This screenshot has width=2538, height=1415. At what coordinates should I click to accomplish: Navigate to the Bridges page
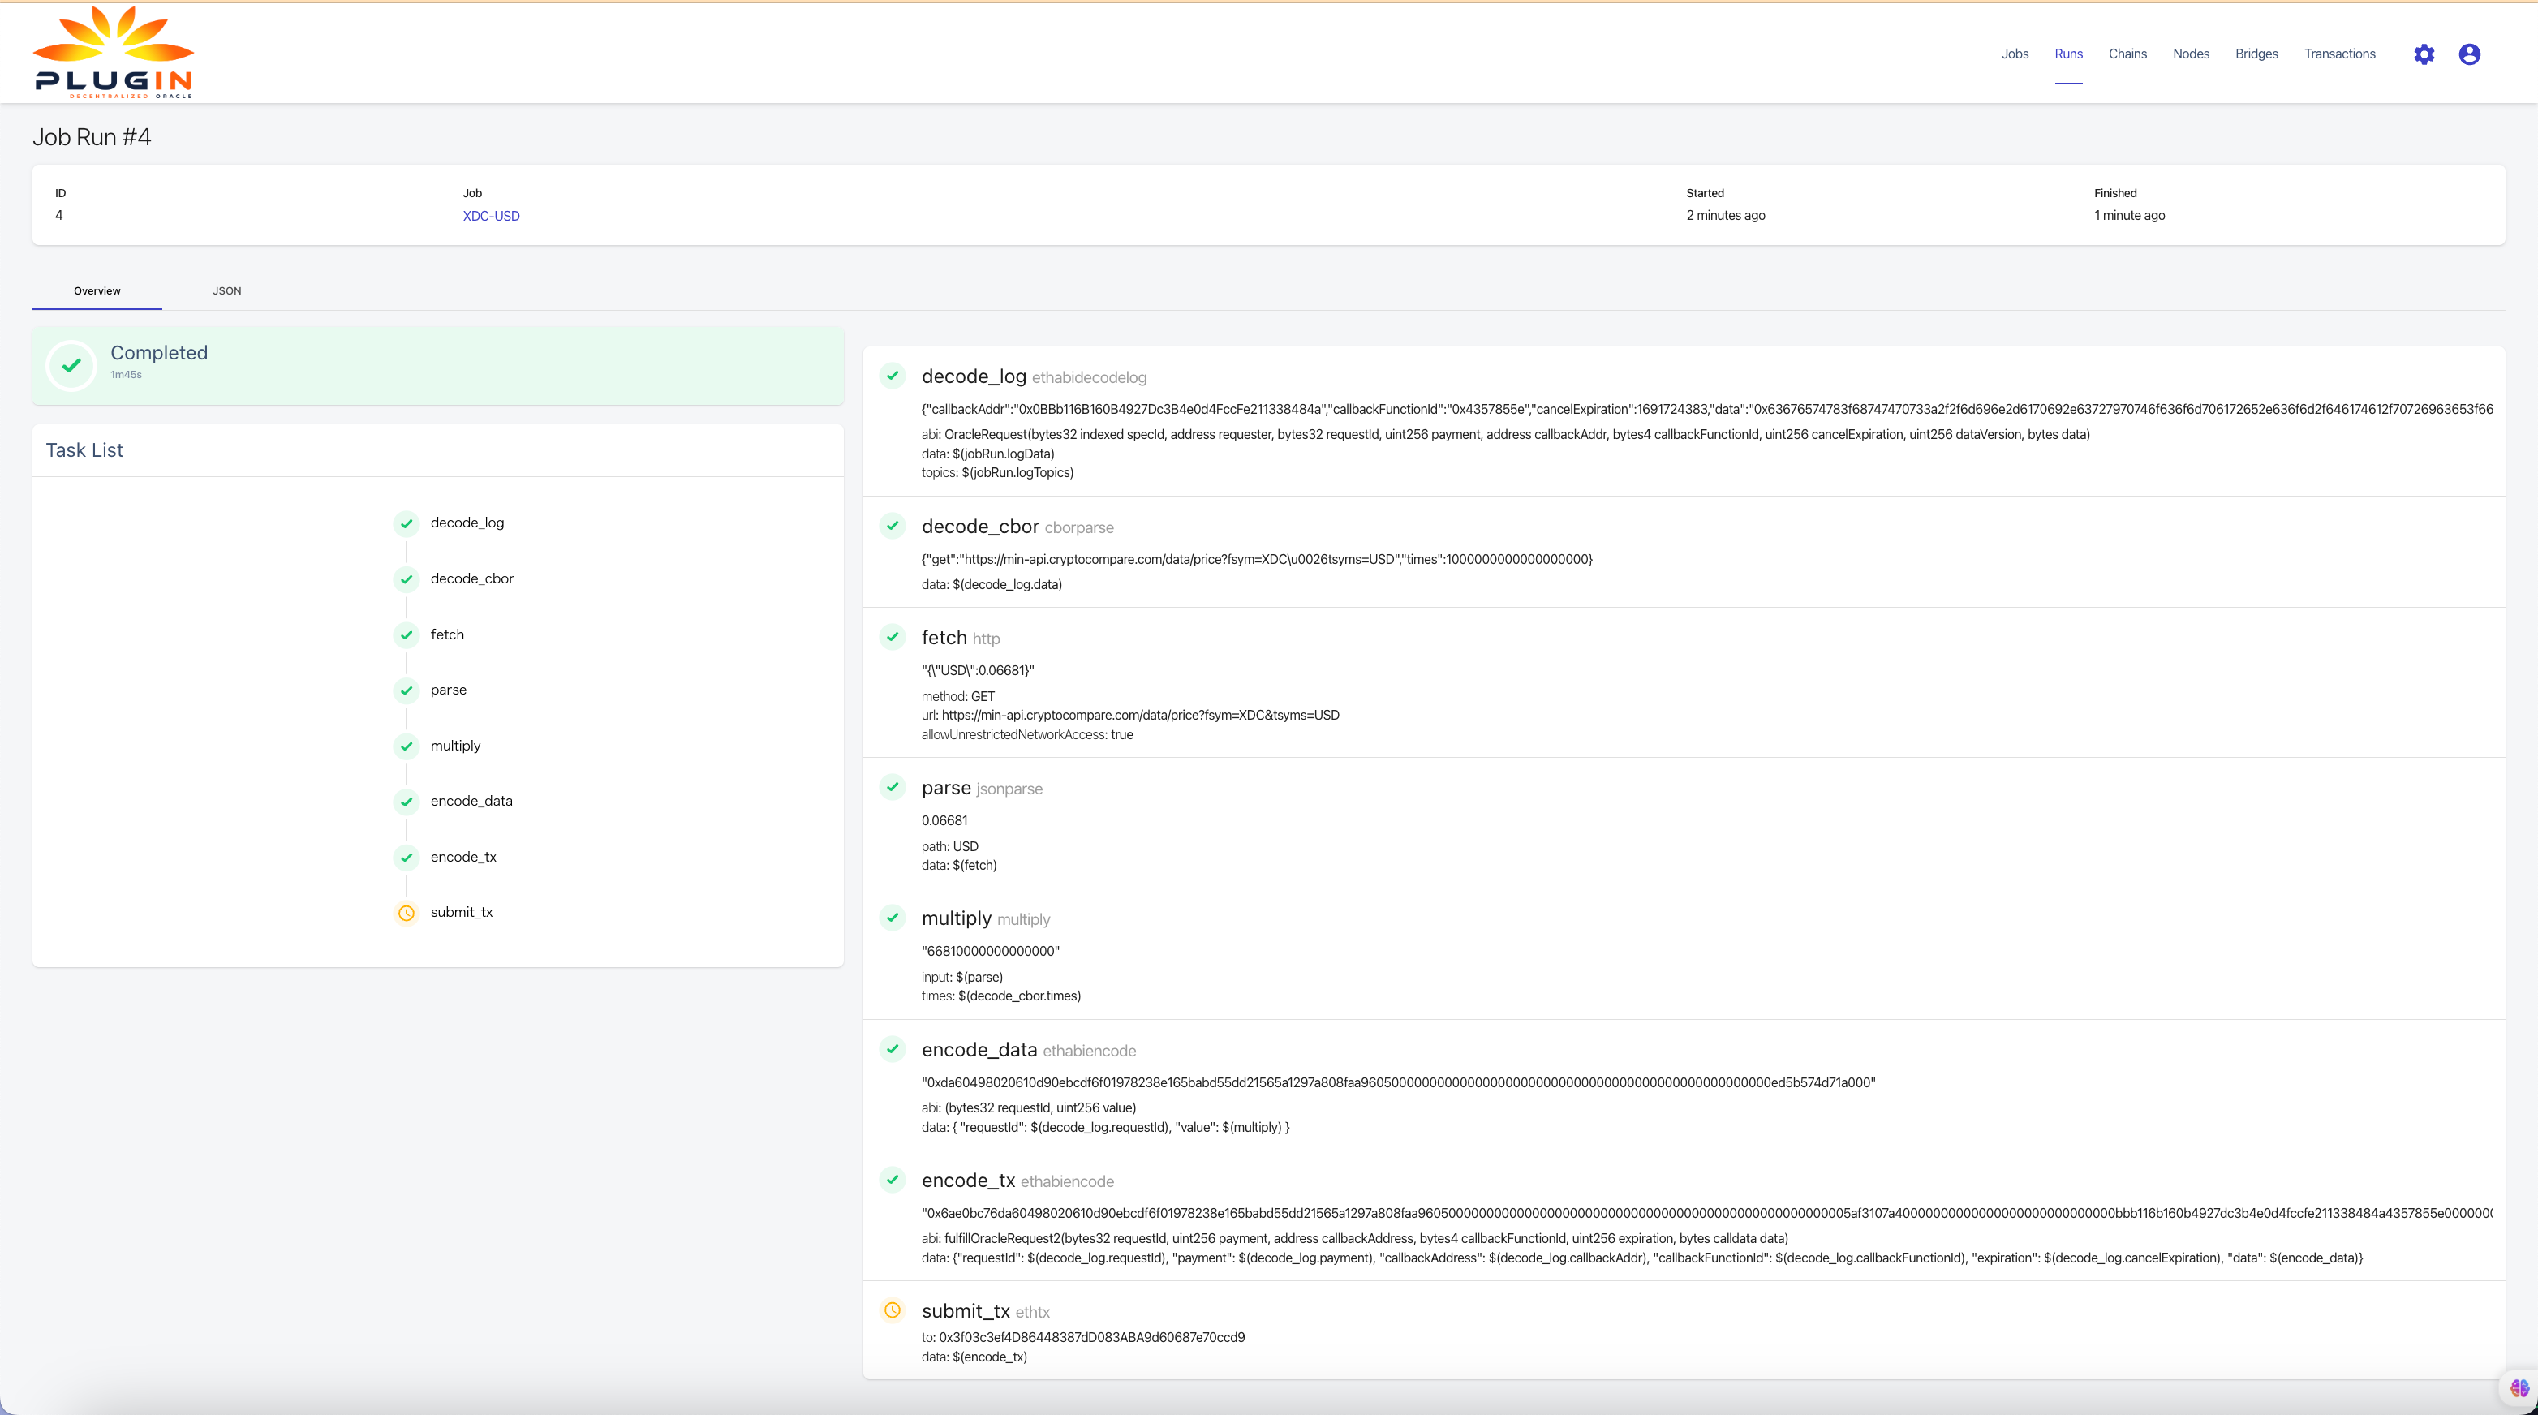coord(2256,54)
